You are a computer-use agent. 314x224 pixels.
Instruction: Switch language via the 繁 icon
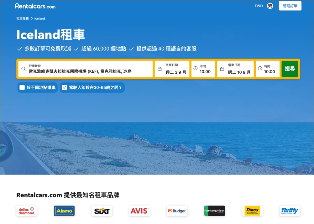(x=270, y=6)
